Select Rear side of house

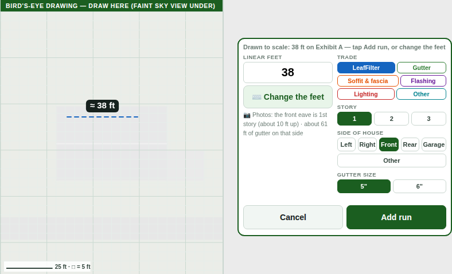click(x=410, y=144)
